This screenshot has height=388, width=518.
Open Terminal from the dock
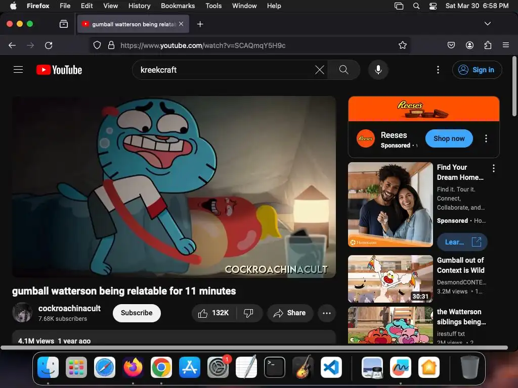(275, 367)
